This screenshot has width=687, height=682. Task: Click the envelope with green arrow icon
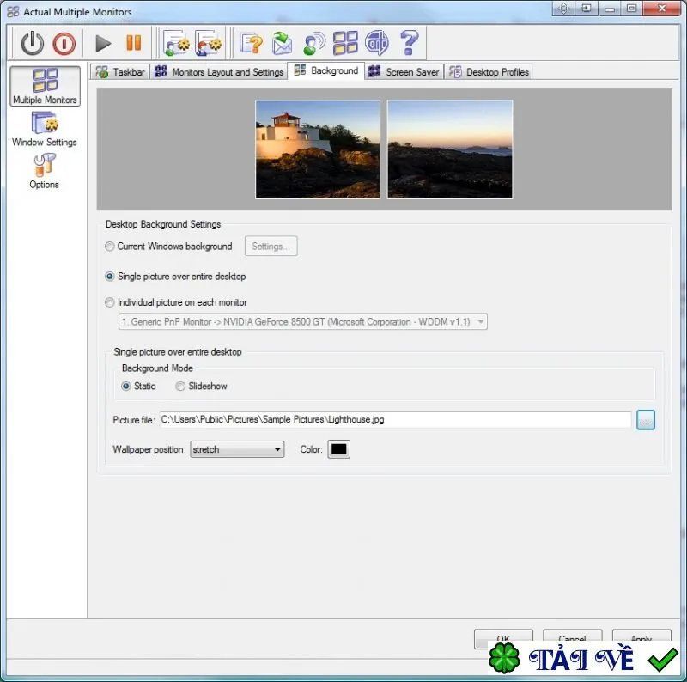coord(282,43)
